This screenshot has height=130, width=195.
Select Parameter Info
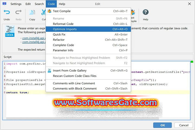click(x=88, y=50)
